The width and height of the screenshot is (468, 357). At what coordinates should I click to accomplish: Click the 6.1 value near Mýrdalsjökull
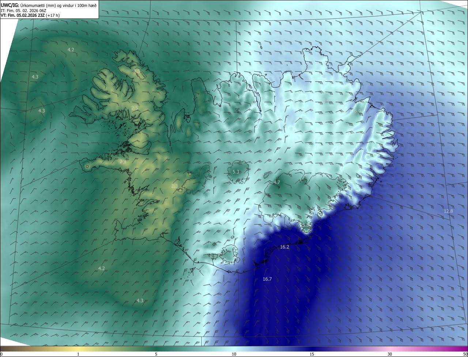213,257
